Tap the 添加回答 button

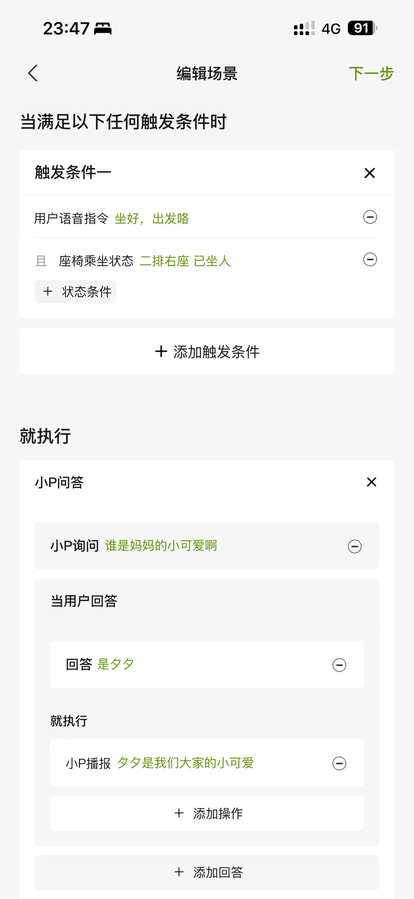(x=207, y=872)
